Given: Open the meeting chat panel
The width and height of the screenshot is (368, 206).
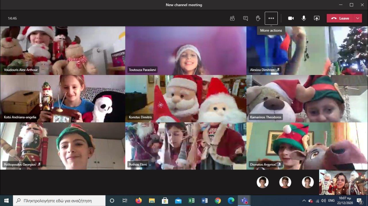Looking at the screenshot, I should point(246,18).
